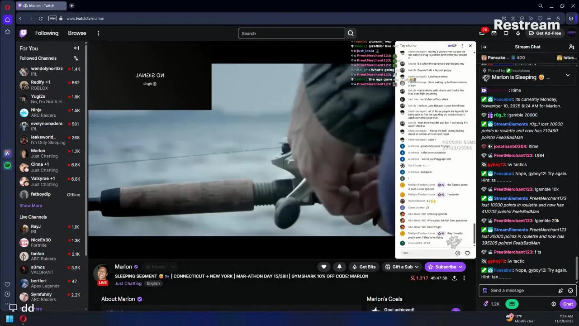Screen dimensions: 579x326
Task: Open the Gift a Sub dropdown
Action: coord(402,267)
